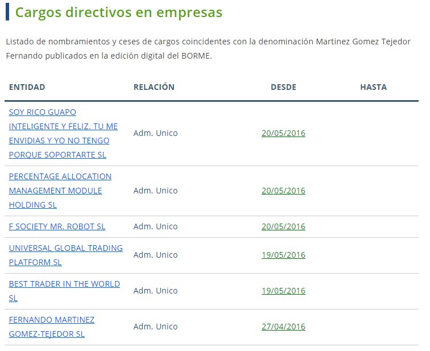The height and width of the screenshot is (351, 430).
Task: Click the RELACIÓN column header
Action: click(x=154, y=87)
